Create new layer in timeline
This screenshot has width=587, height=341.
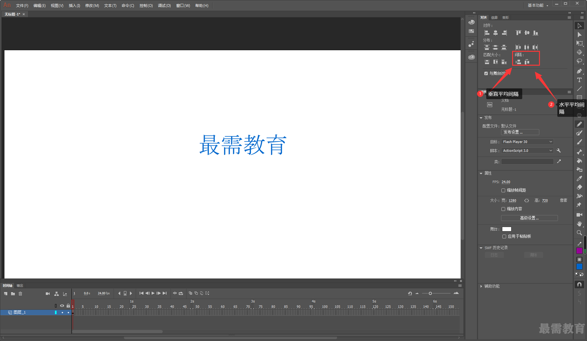(6, 294)
